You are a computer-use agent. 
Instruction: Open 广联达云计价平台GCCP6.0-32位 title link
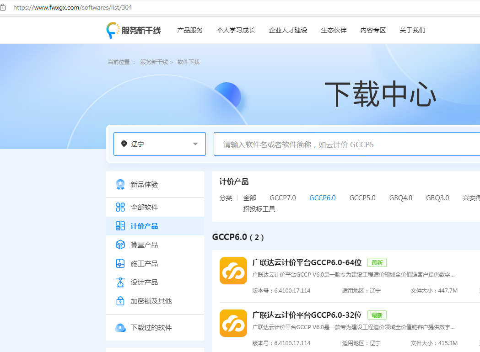307,315
